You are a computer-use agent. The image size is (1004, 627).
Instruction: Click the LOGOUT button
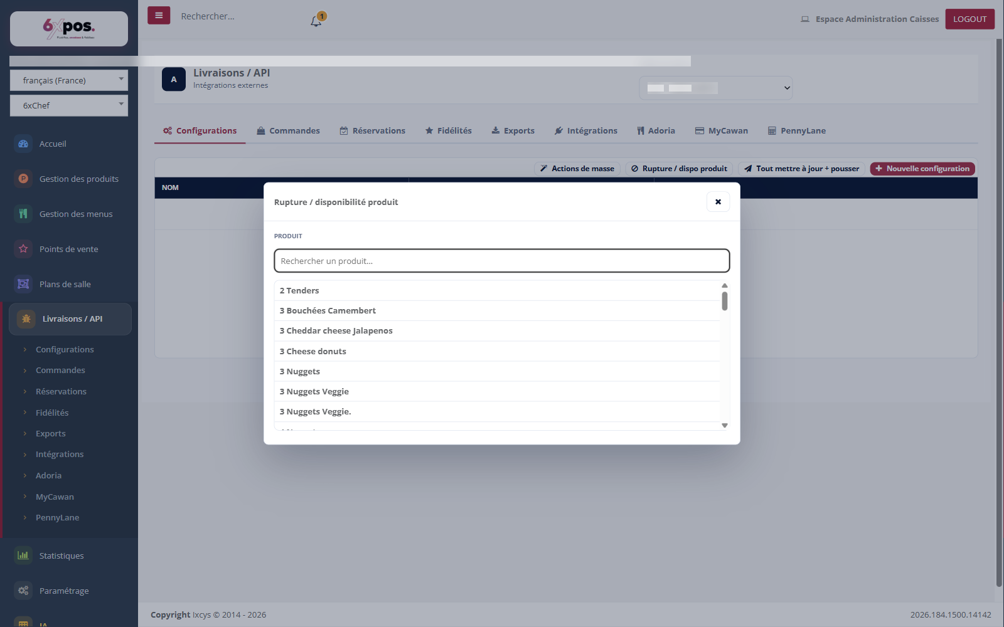tap(969, 19)
